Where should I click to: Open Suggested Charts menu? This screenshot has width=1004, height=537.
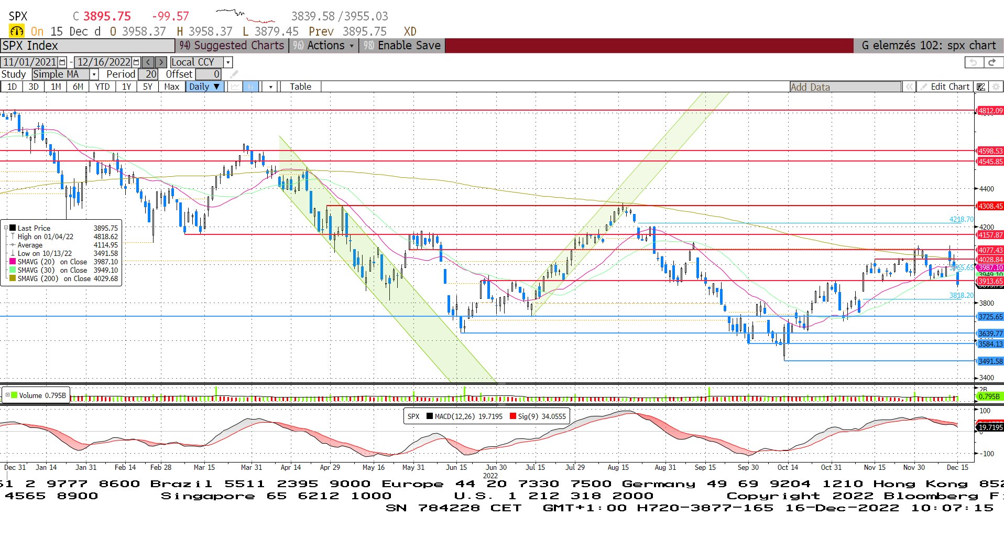coord(232,46)
